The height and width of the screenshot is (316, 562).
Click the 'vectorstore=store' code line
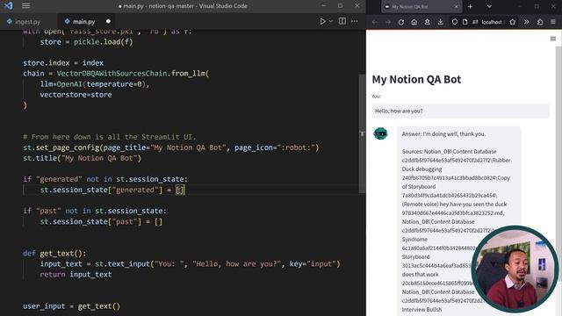76,95
